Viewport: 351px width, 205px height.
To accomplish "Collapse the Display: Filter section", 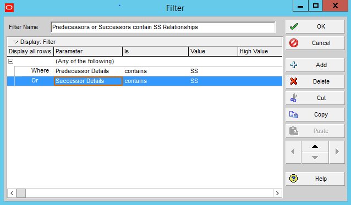I will click(15, 42).
